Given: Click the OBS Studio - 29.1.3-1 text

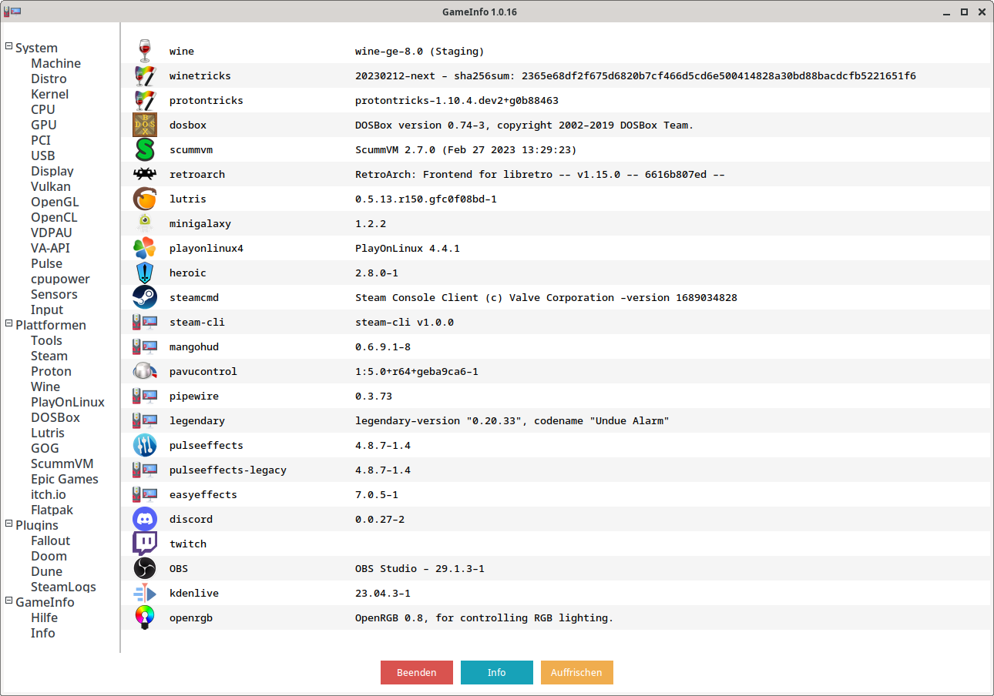Looking at the screenshot, I should [x=420, y=569].
